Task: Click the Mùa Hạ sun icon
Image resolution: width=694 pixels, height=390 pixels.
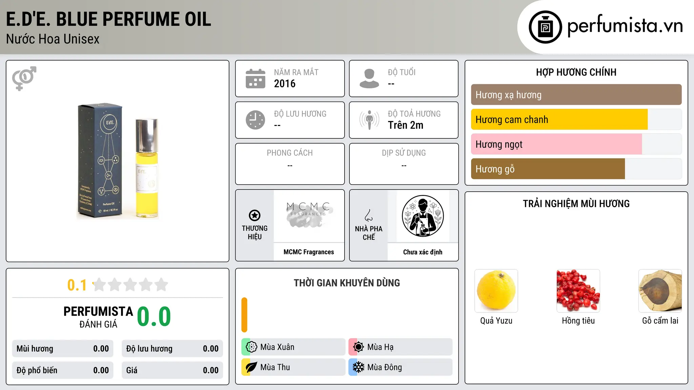Action: tap(359, 347)
